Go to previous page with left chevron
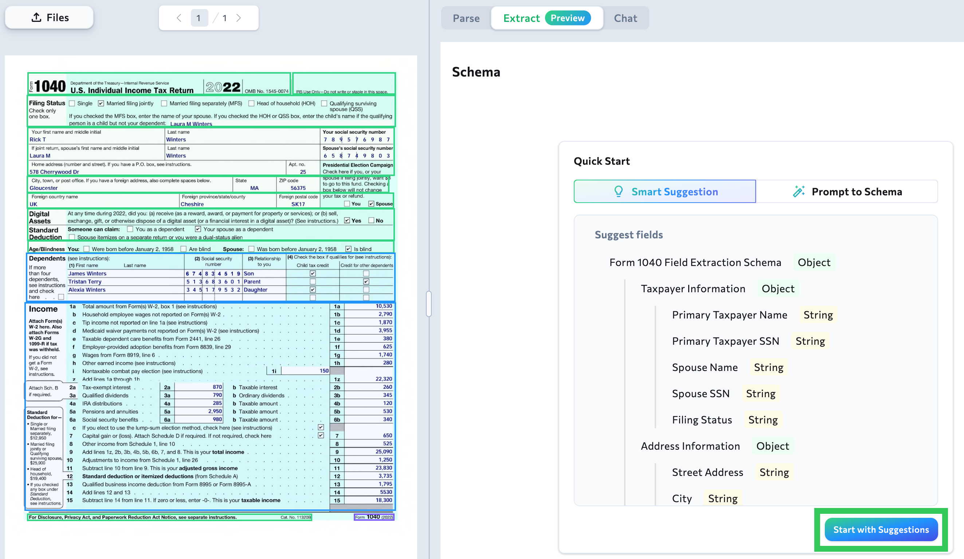Image resolution: width=964 pixels, height=559 pixels. (179, 17)
